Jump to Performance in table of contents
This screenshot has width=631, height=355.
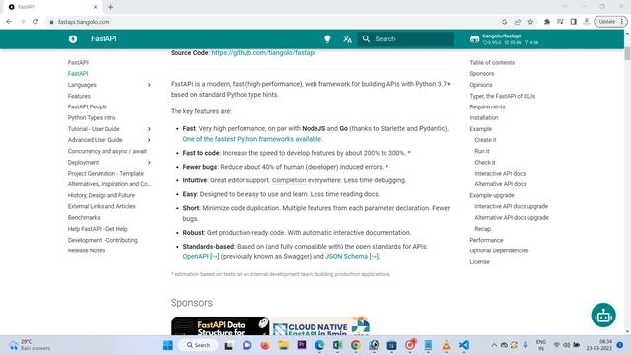click(486, 240)
